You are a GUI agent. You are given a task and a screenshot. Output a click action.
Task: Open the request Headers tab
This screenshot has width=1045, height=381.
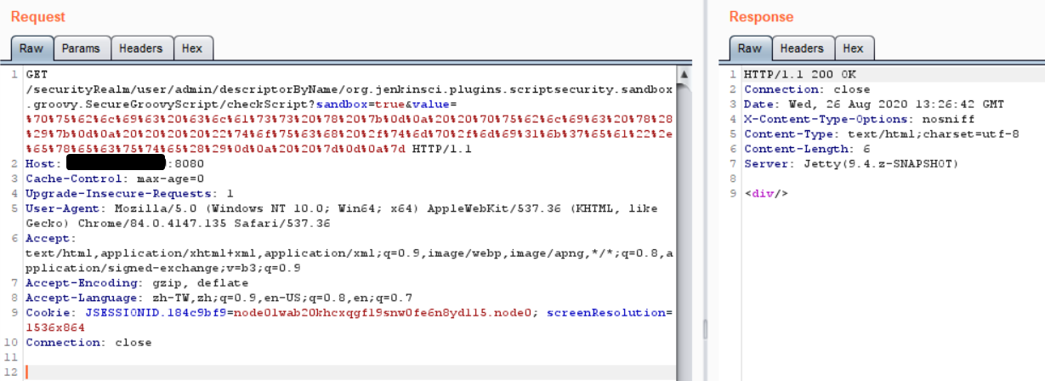click(140, 48)
